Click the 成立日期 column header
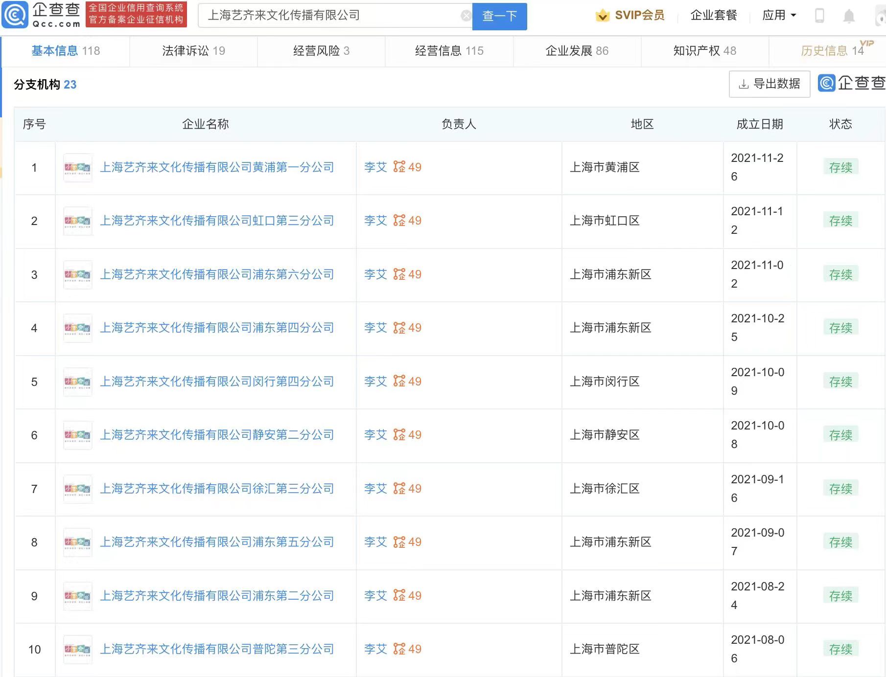The height and width of the screenshot is (677, 886). (x=760, y=124)
